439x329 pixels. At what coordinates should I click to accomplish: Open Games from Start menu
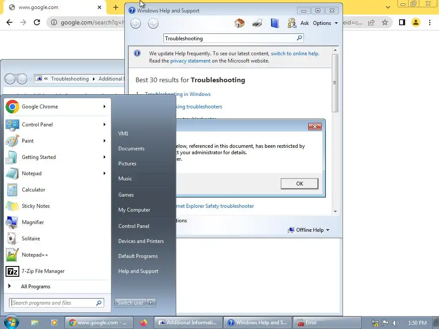tap(126, 195)
